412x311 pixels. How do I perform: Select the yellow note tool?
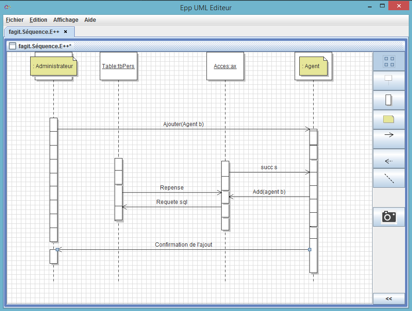[x=389, y=120]
